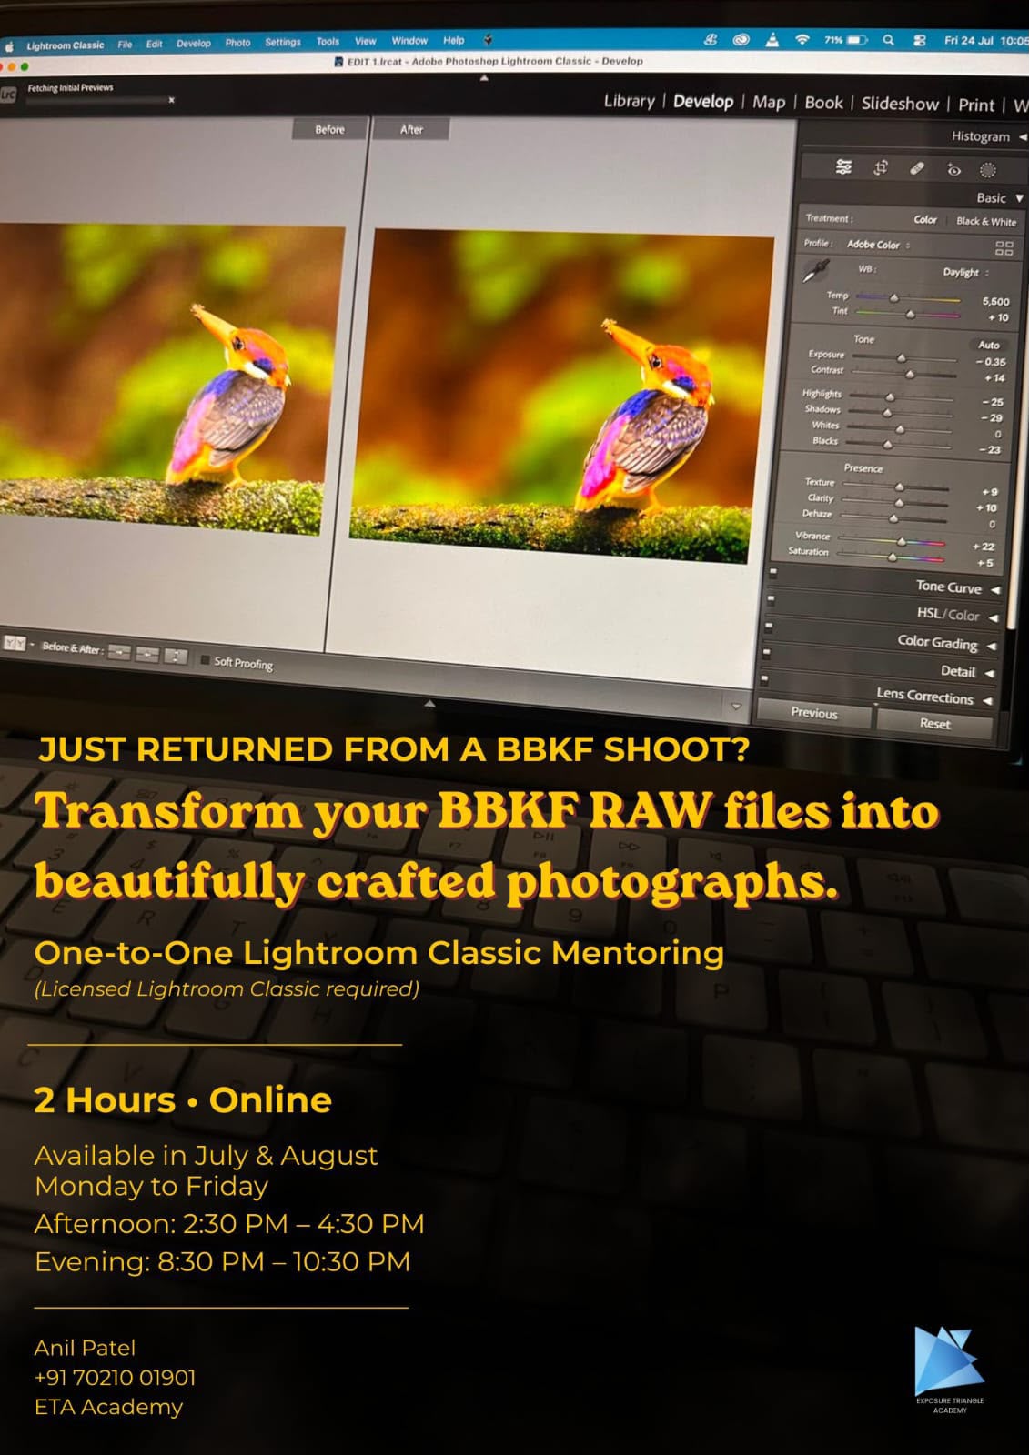
Task: Click the Temp value 5,500 field
Action: (995, 301)
